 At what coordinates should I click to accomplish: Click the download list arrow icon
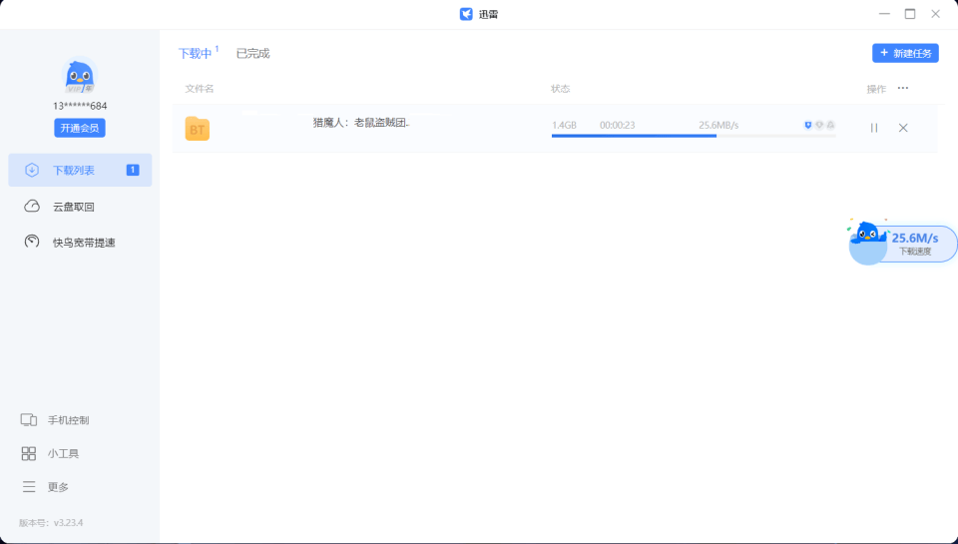[x=32, y=170]
